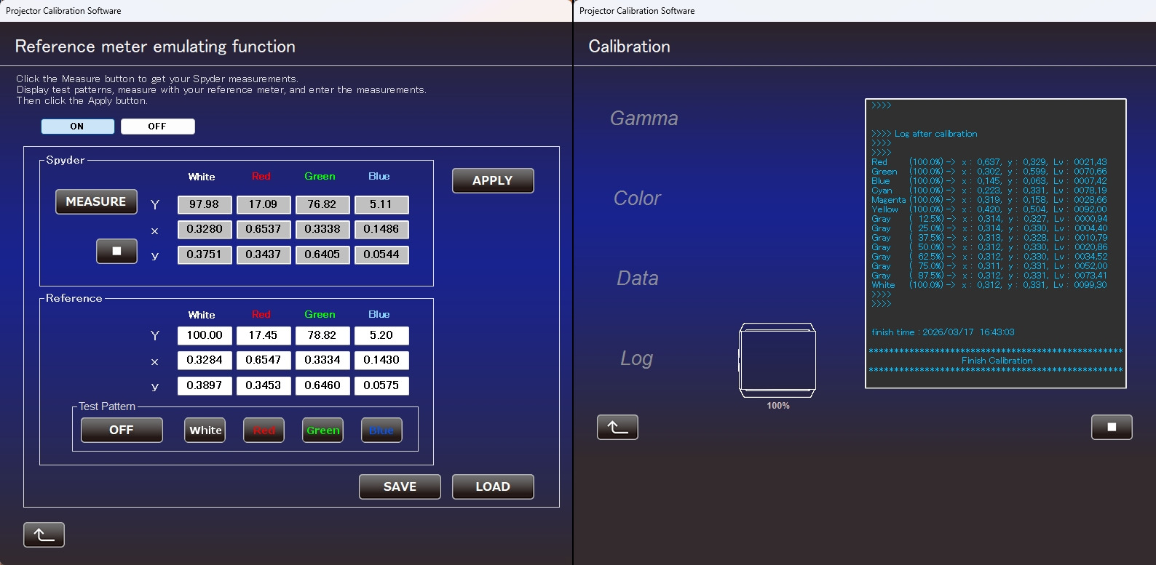
Task: Click the back arrow in the Calibration window
Action: coord(617,428)
